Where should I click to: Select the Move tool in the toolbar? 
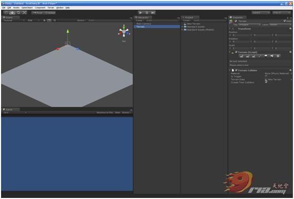pos(12,13)
